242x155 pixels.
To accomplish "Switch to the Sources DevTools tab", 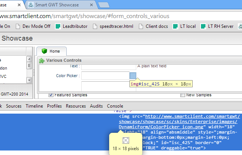I will click(x=14, y=106).
